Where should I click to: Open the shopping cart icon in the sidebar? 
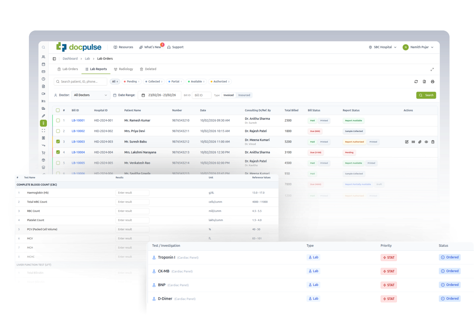coord(43,153)
